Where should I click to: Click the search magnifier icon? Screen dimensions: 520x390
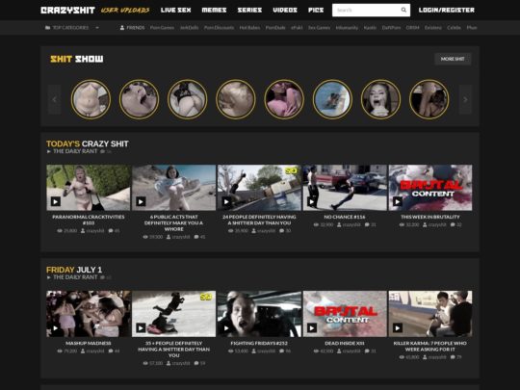(403, 10)
